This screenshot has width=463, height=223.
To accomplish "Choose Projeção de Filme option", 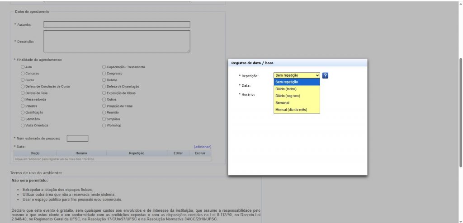I will tap(104, 106).
